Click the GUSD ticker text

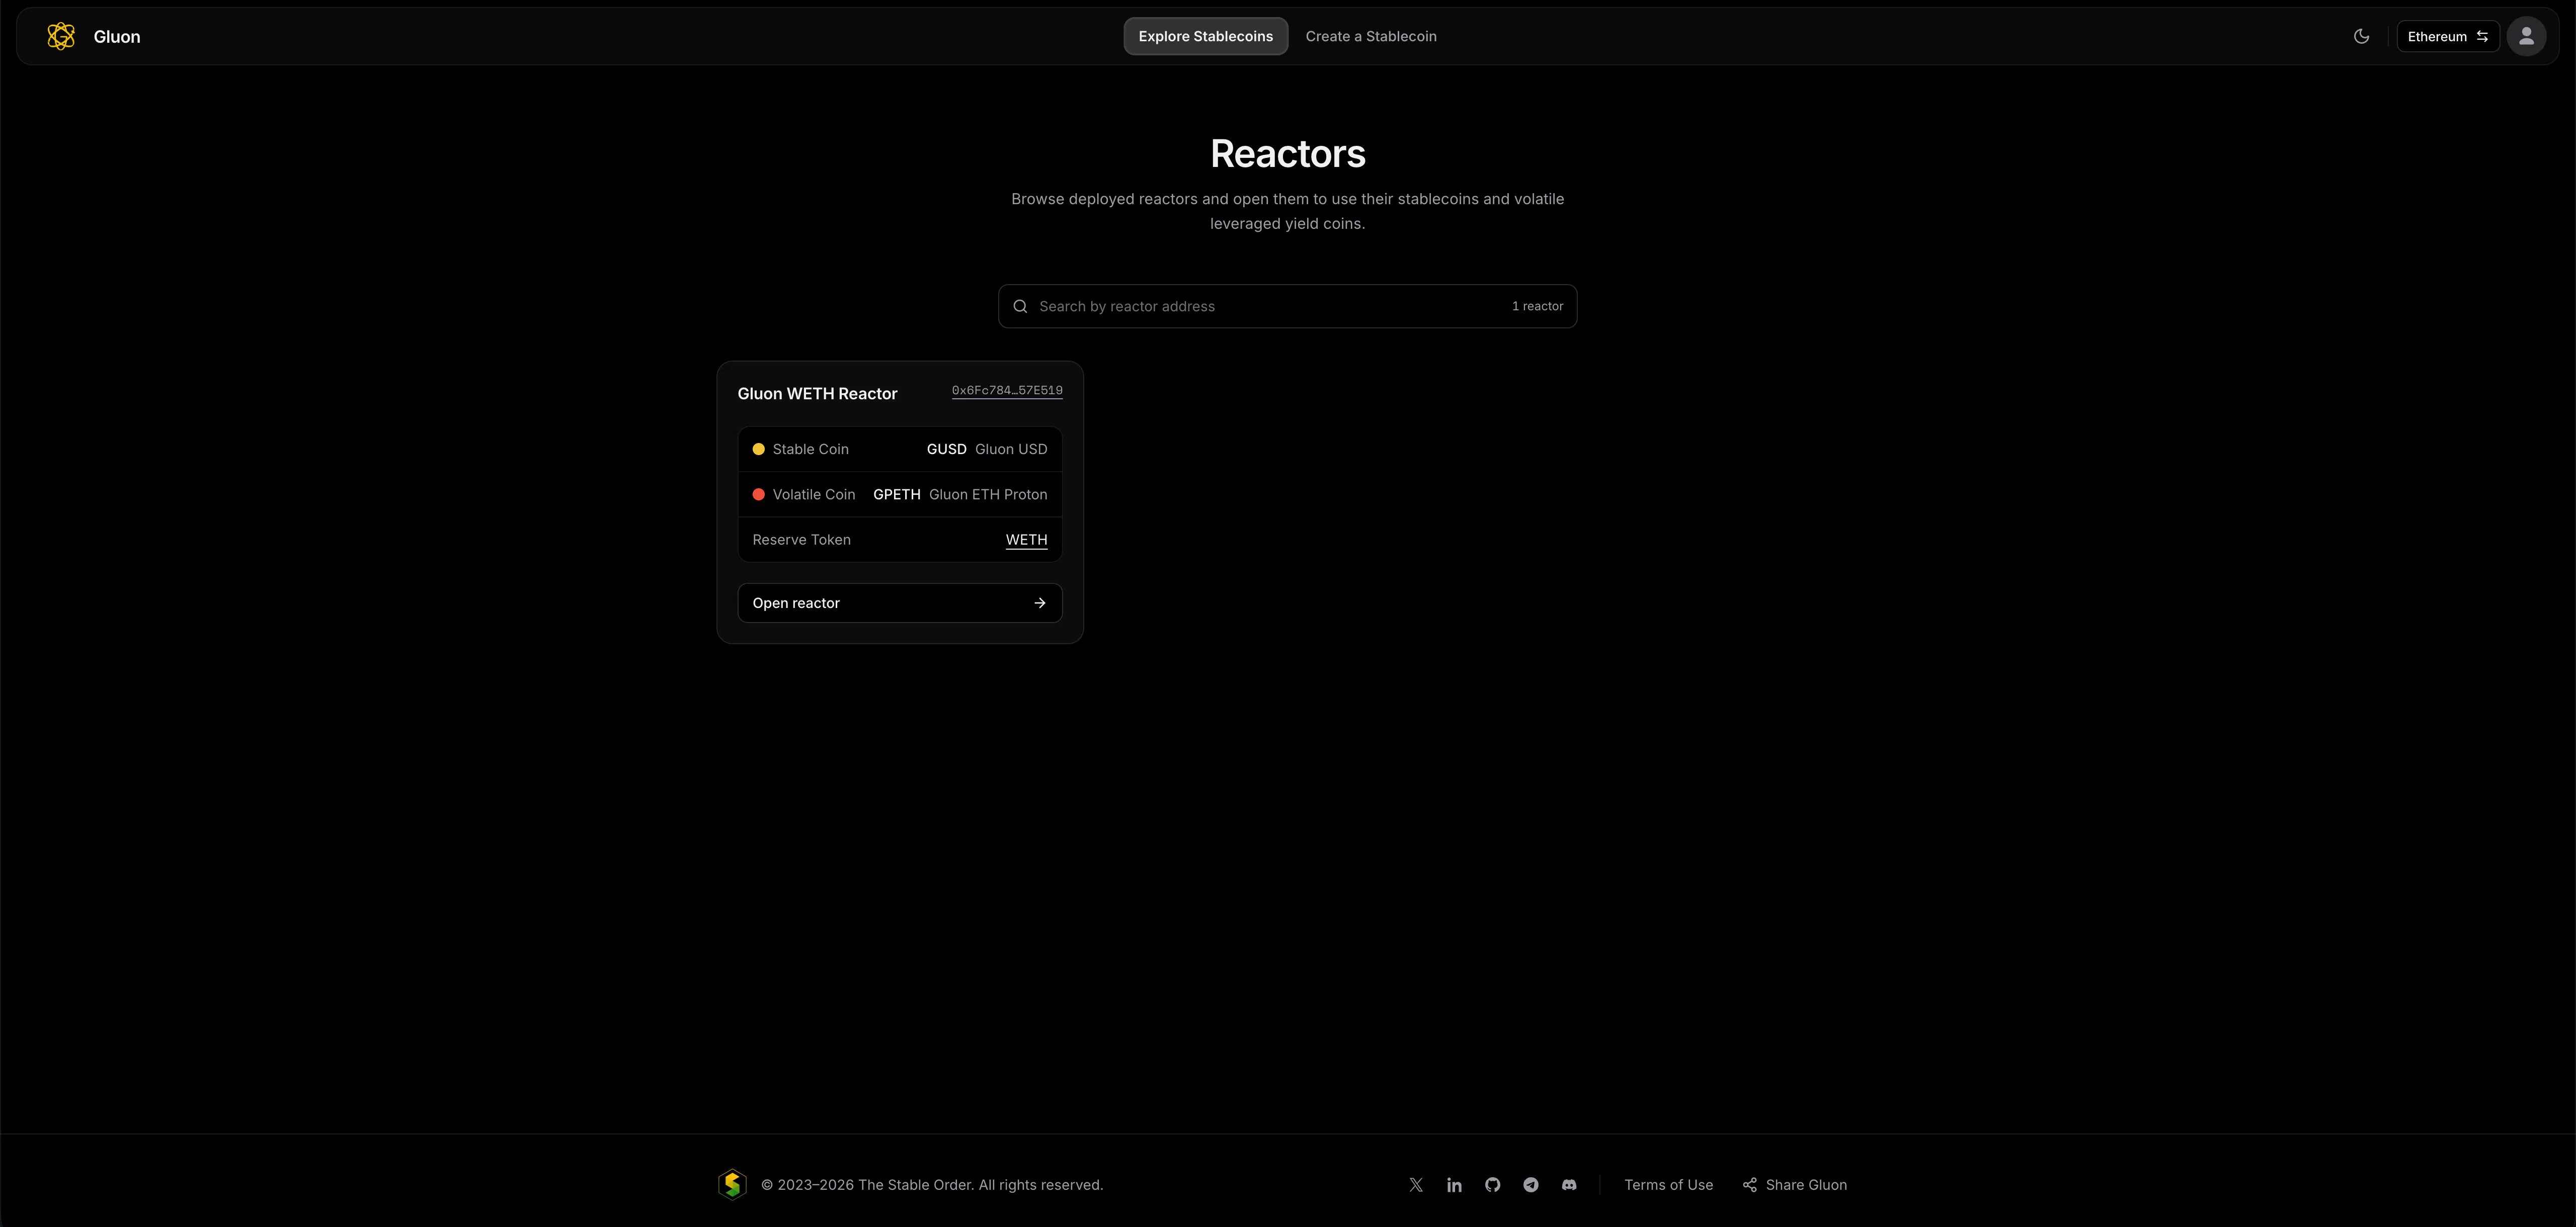[x=946, y=450]
